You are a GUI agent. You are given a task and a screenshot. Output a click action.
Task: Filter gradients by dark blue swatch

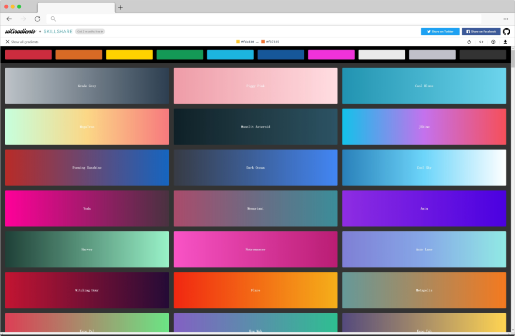(x=281, y=55)
